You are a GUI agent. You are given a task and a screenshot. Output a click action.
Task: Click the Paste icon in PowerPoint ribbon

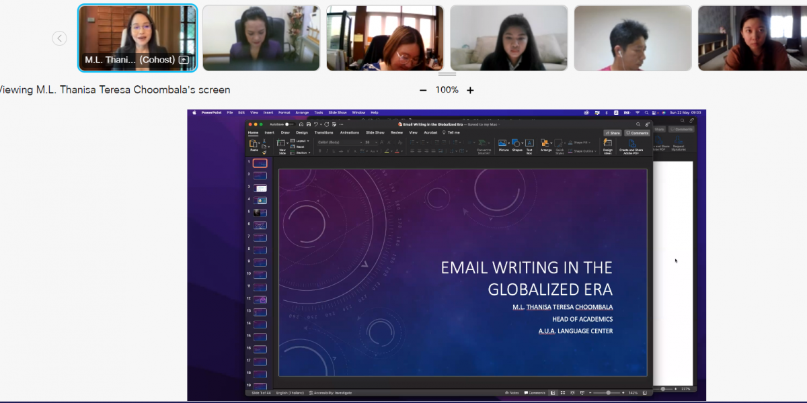(x=254, y=144)
